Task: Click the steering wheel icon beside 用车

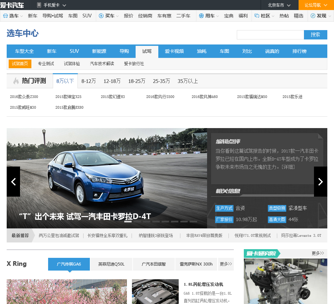Action: (201, 16)
